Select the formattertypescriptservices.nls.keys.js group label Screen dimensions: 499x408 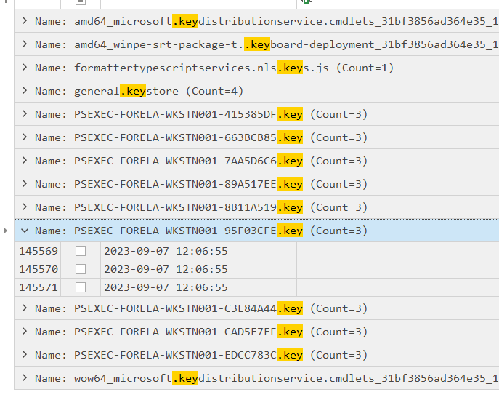pyautogui.click(x=214, y=68)
